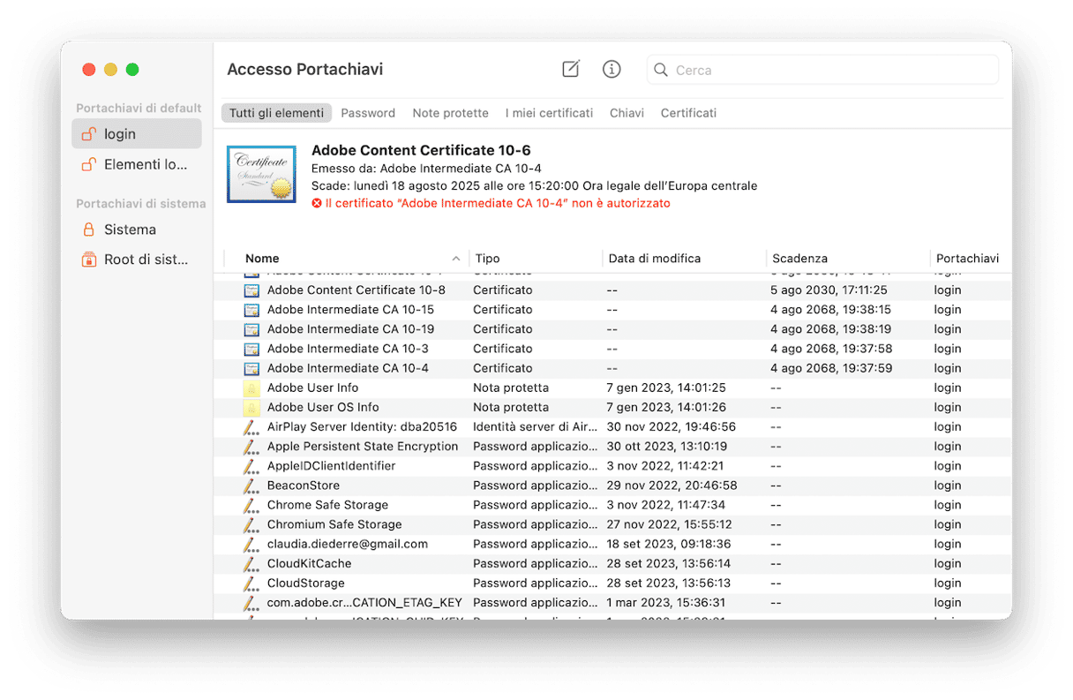Click the date 3 nov 2022, 11:42:21
Viewport: 1073px width, 700px height.
coord(666,466)
